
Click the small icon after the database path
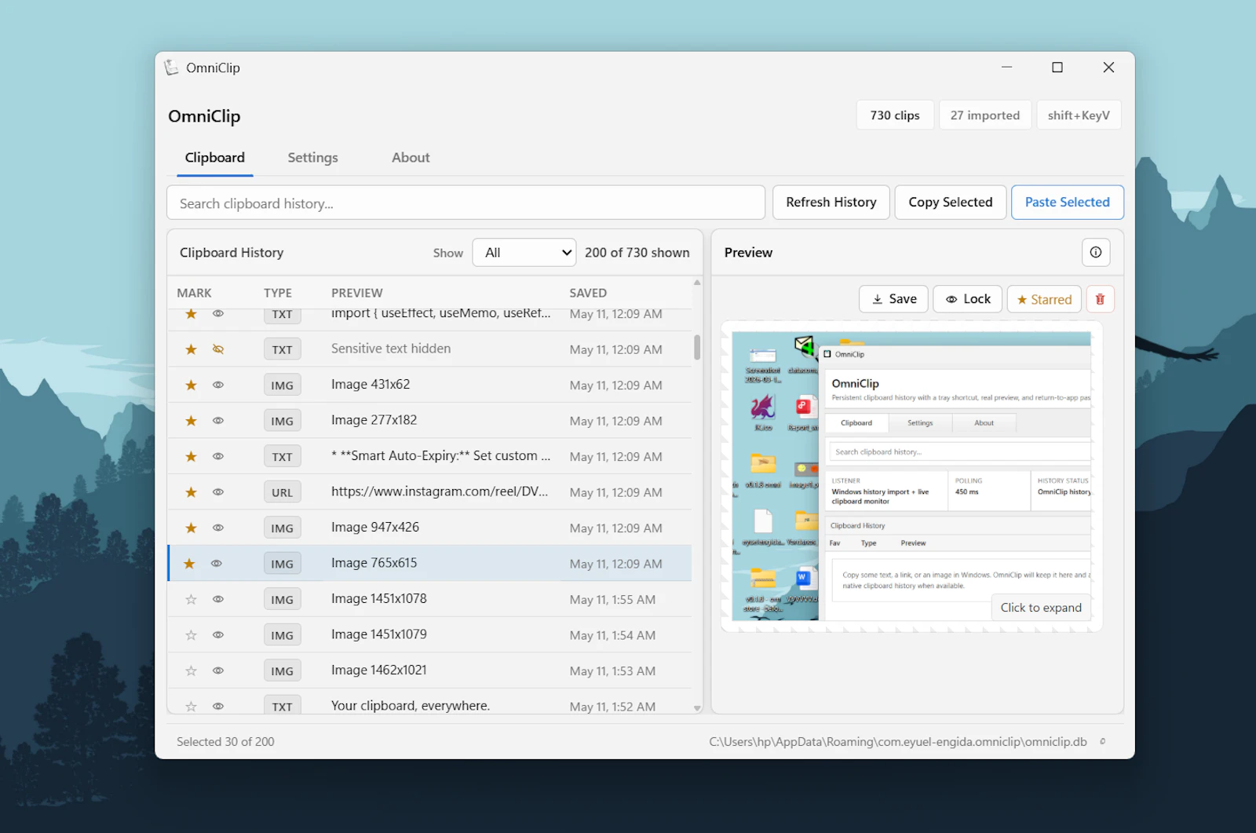pos(1102,741)
